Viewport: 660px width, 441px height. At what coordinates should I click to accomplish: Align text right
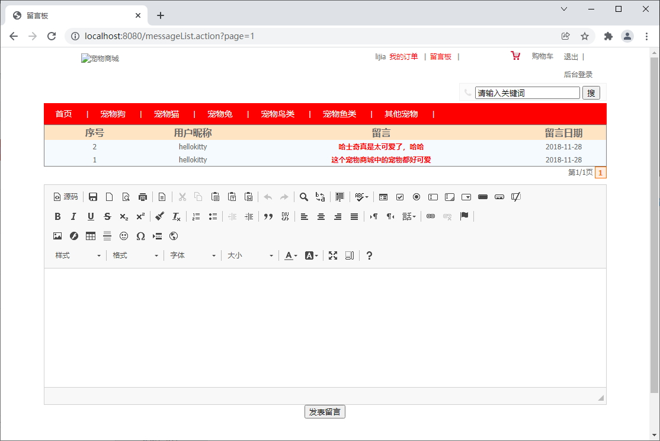tap(338, 216)
